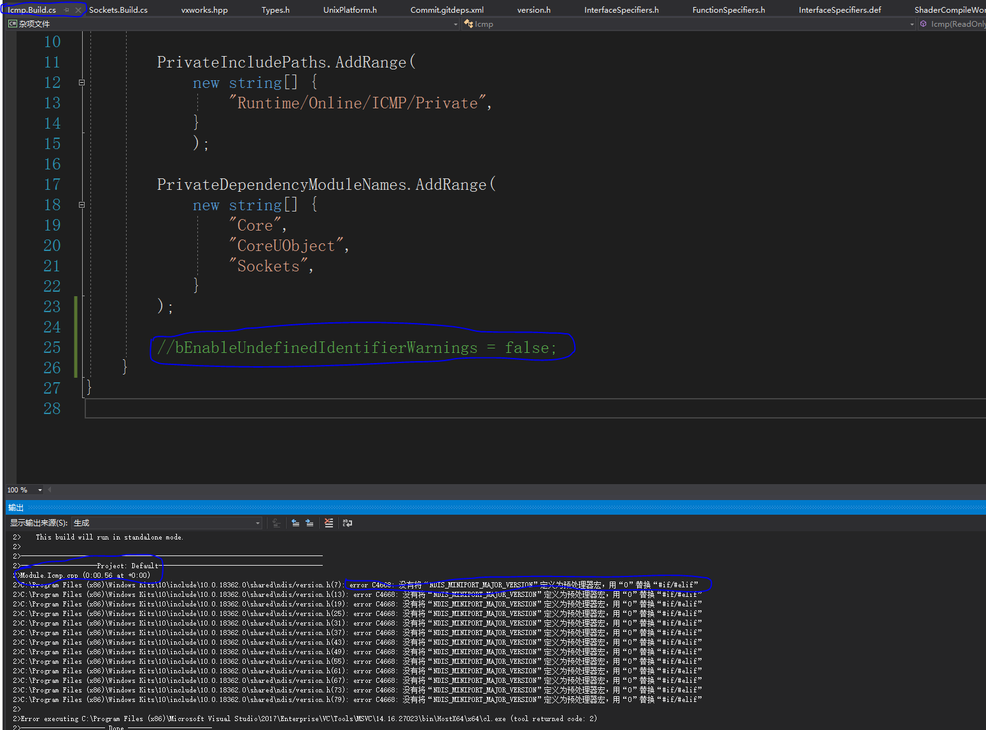Switch to the Sockets.Build.cs tab
Image resolution: width=986 pixels, height=730 pixels.
pos(118,10)
